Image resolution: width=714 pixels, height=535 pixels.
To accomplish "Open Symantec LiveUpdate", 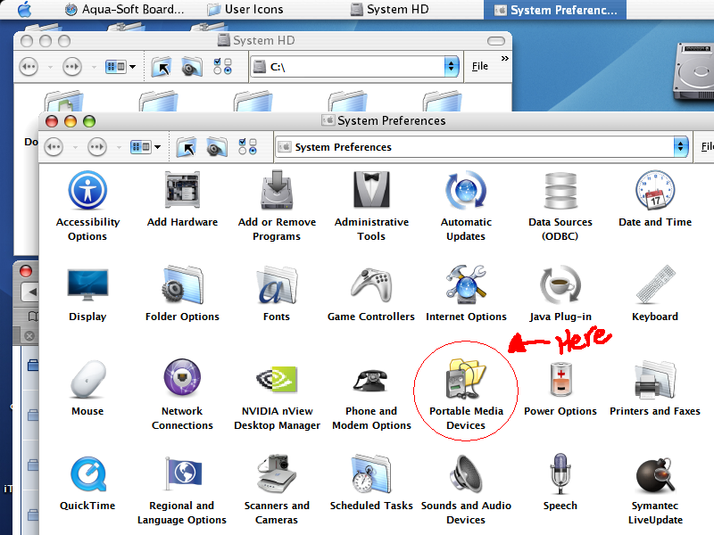I will pyautogui.click(x=655, y=490).
